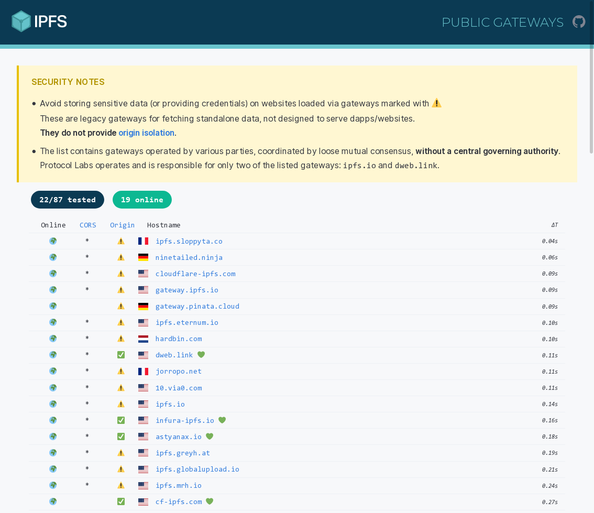Click the green heart next to cf-ipfs.com
The height and width of the screenshot is (513, 594).
pos(210,501)
